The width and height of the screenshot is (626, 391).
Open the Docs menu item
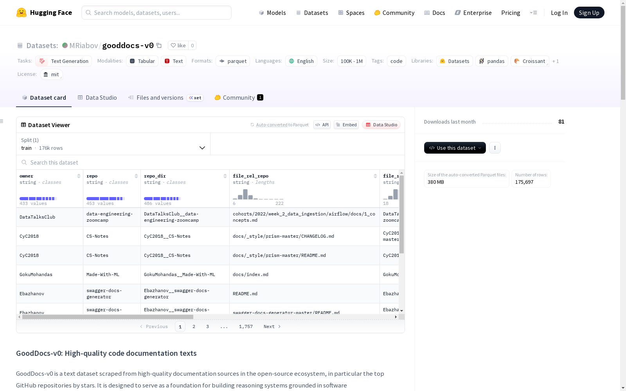point(435,13)
